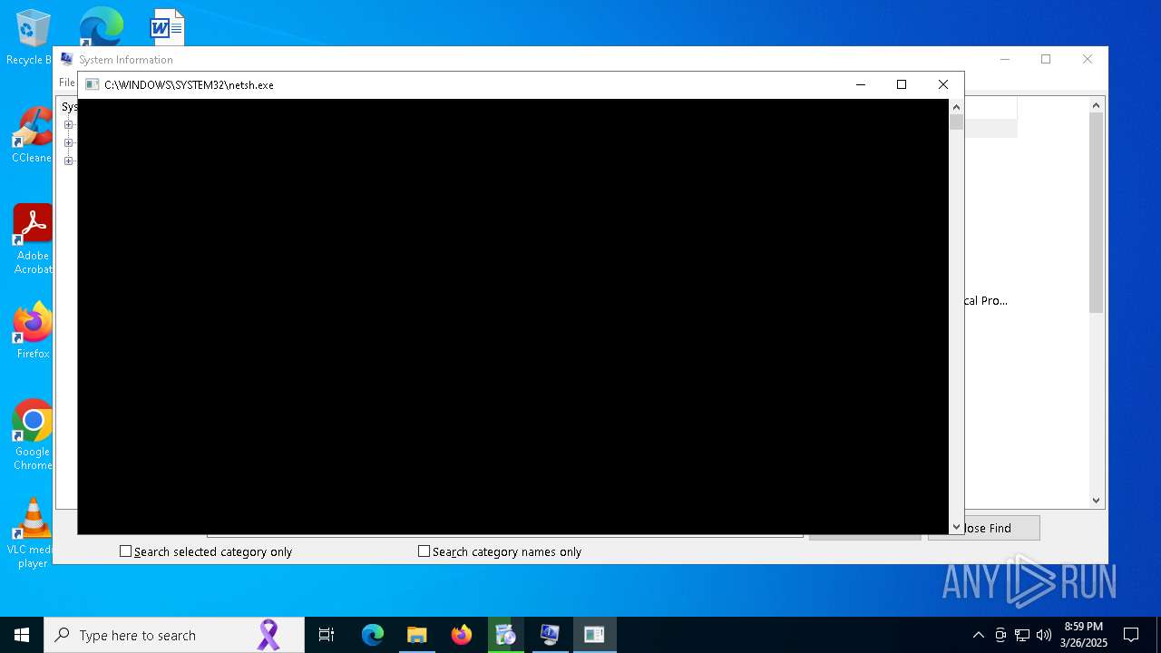Click the green-highlighted installer taskbar icon

point(506,635)
